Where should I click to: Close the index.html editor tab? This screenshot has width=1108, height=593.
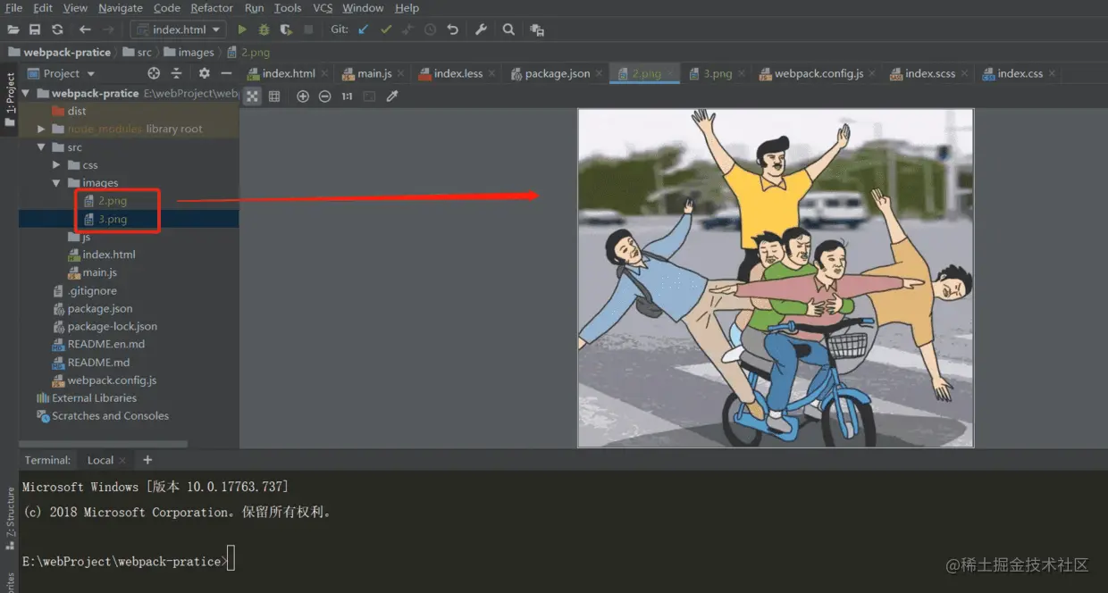323,73
